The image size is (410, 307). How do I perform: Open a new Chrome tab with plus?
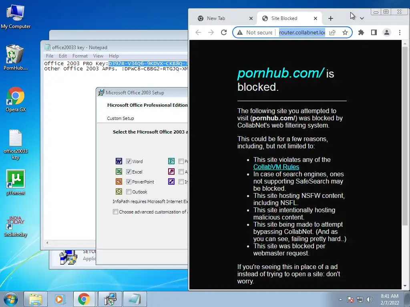(330, 18)
